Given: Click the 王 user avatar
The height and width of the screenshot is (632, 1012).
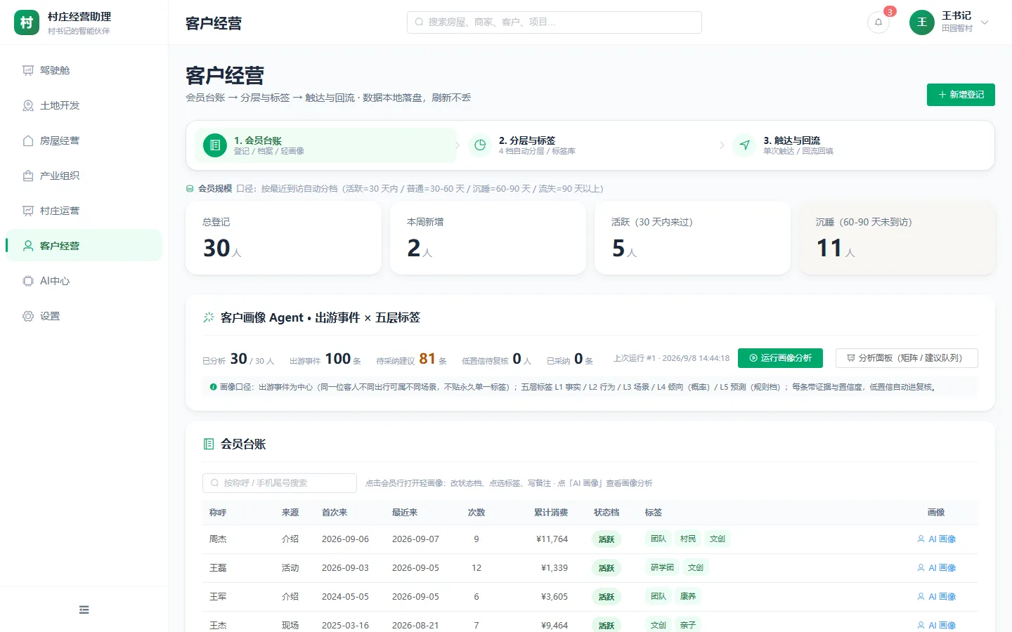Looking at the screenshot, I should (x=922, y=22).
